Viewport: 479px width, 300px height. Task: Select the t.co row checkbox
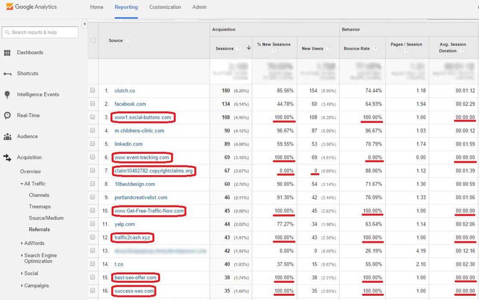coord(92,264)
